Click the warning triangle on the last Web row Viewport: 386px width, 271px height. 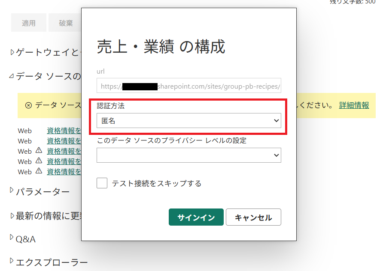click(x=39, y=171)
